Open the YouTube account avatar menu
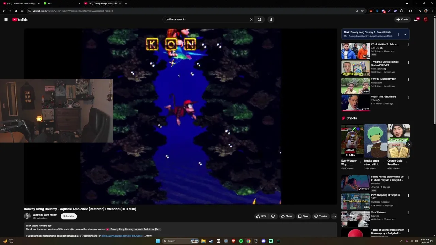 pyautogui.click(x=425, y=19)
